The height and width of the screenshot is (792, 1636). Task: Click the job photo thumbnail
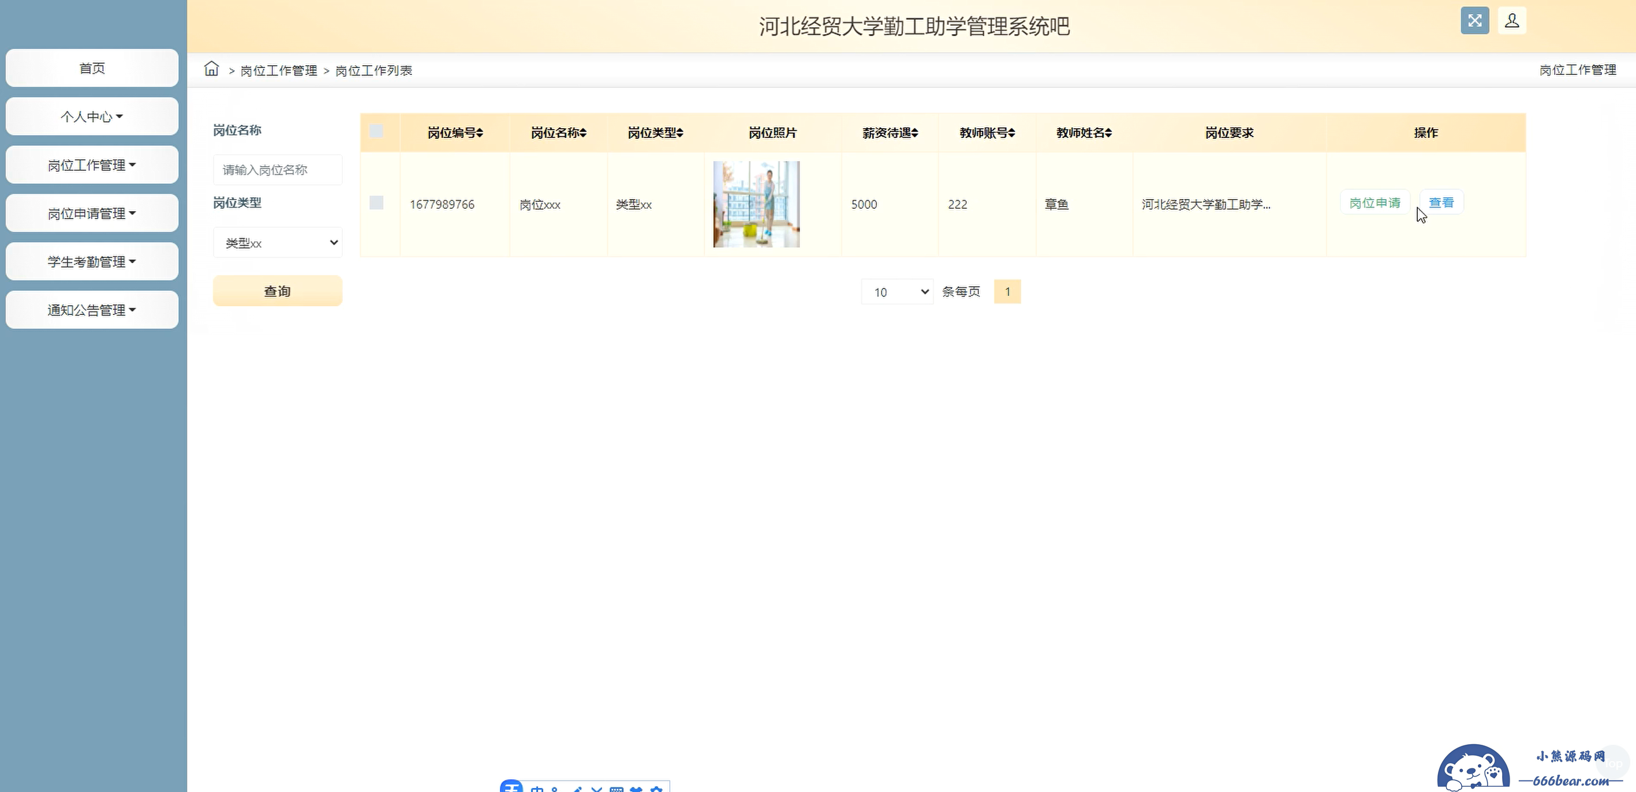tap(756, 204)
